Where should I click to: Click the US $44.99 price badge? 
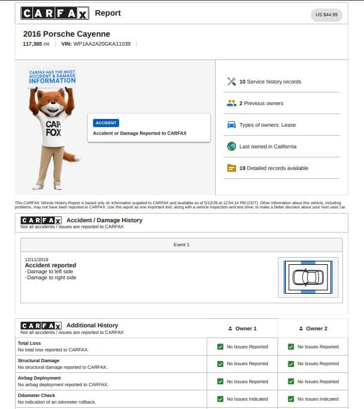(326, 14)
